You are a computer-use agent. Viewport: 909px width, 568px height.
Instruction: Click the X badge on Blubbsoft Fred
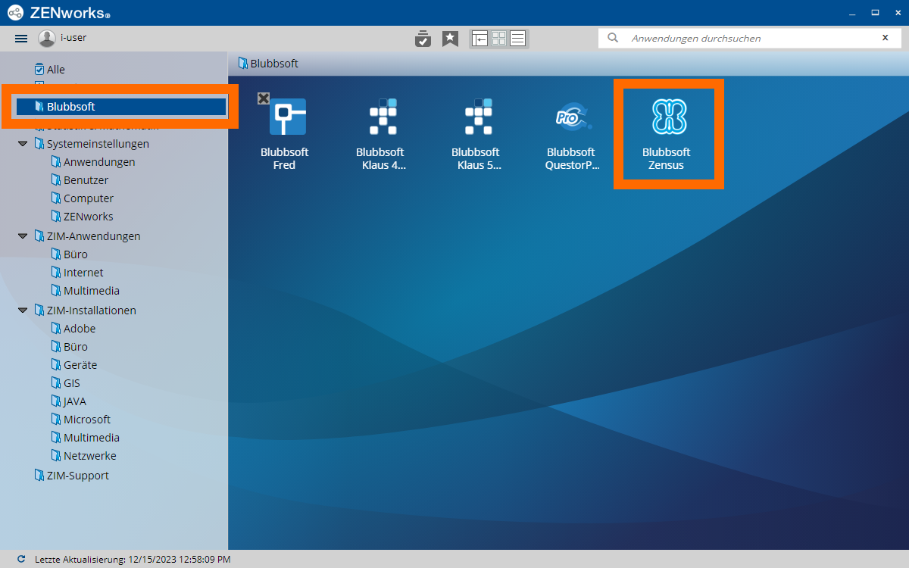pos(263,98)
